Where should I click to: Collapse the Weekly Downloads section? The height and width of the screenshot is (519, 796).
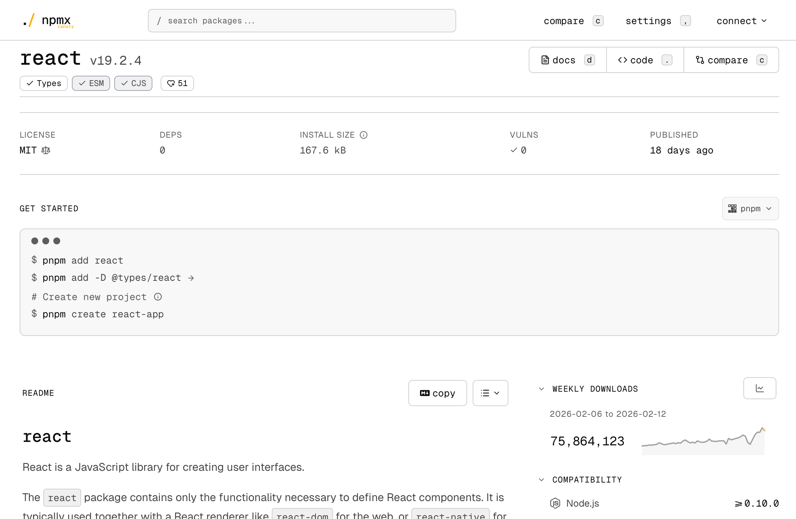[x=541, y=389]
